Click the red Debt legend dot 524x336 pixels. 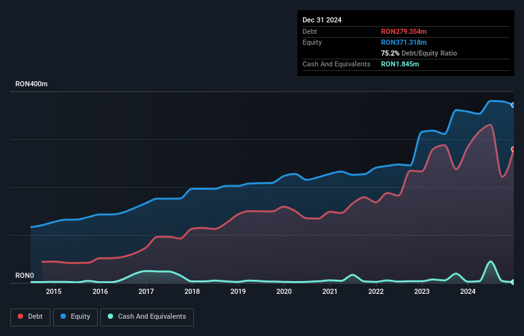click(20, 316)
